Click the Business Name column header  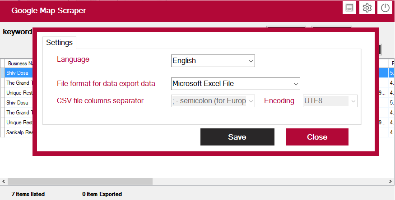coord(19,64)
